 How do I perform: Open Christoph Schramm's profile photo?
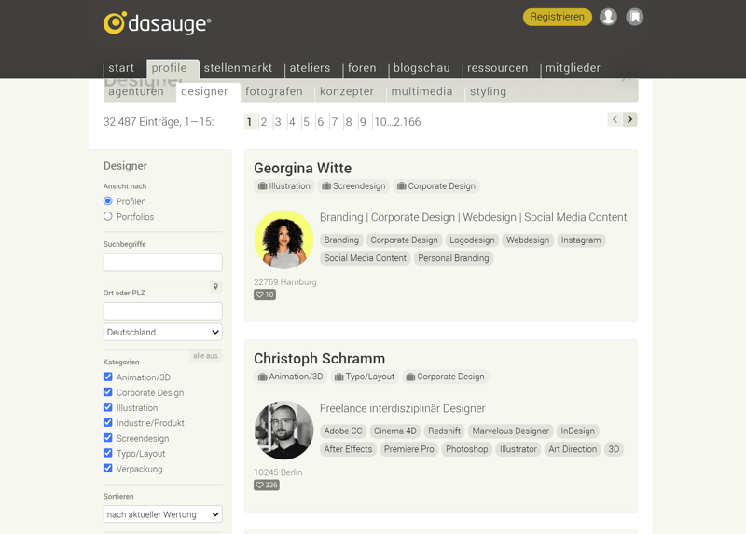pyautogui.click(x=283, y=431)
